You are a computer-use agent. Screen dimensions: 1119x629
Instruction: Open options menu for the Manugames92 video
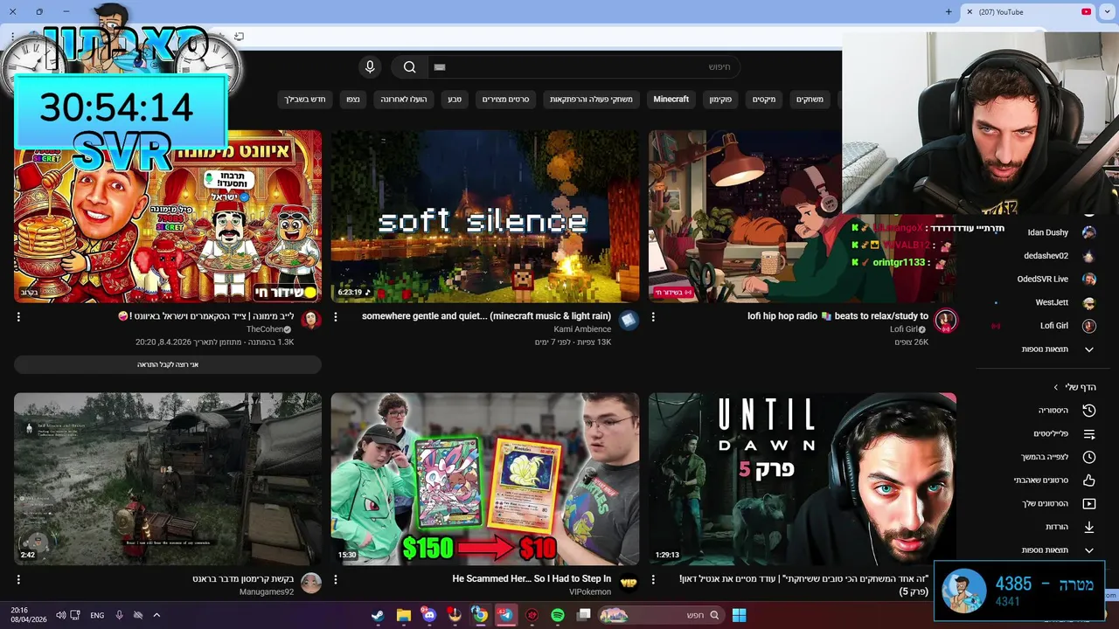click(x=18, y=579)
